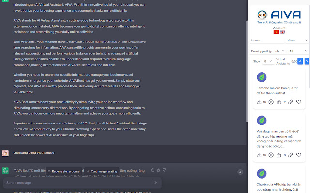The height and width of the screenshot is (193, 310).
Task: Thumbs-up the readme plugin assistant card
Action: click(x=279, y=155)
